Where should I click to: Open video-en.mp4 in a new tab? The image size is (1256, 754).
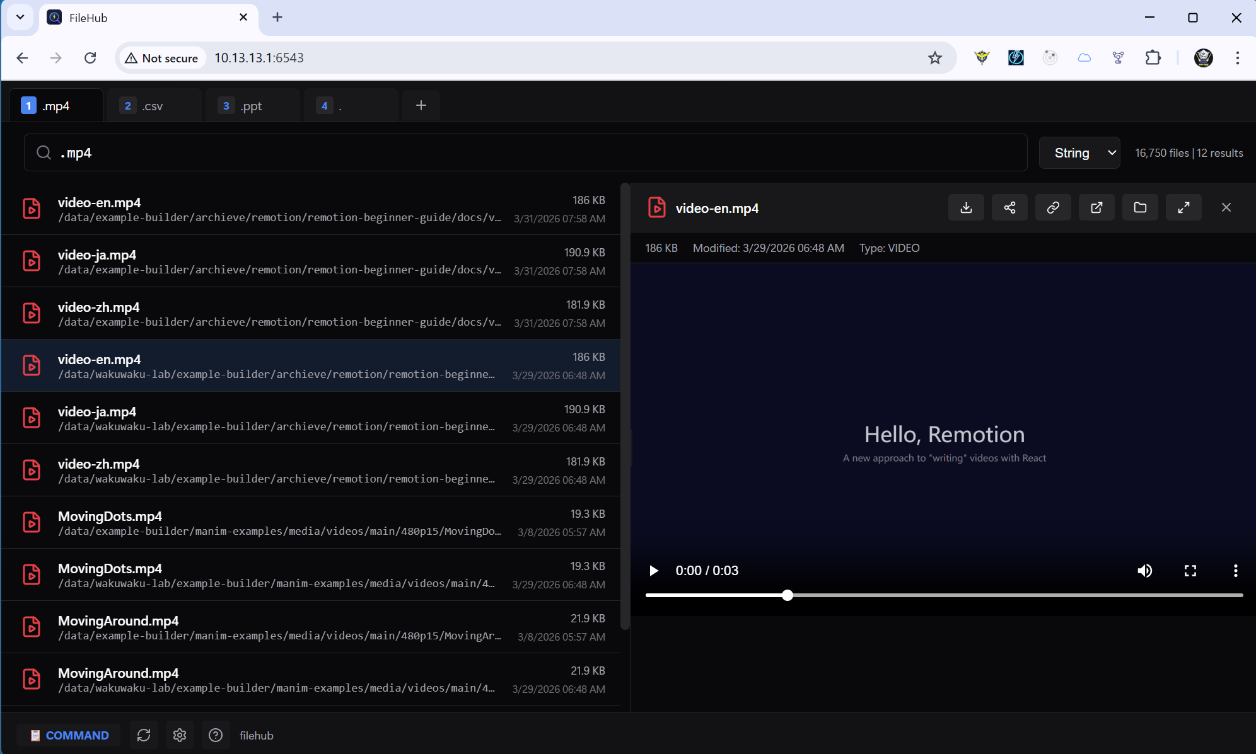[x=1096, y=207]
